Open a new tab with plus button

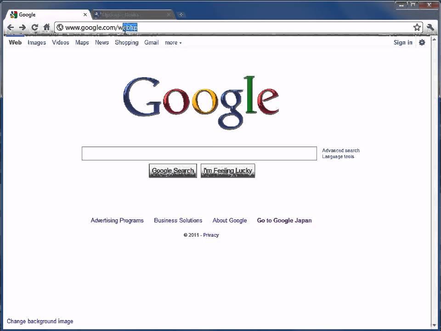[181, 15]
